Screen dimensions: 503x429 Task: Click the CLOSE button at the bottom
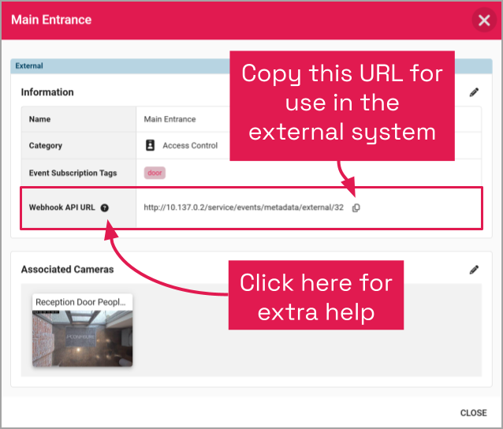[474, 412]
